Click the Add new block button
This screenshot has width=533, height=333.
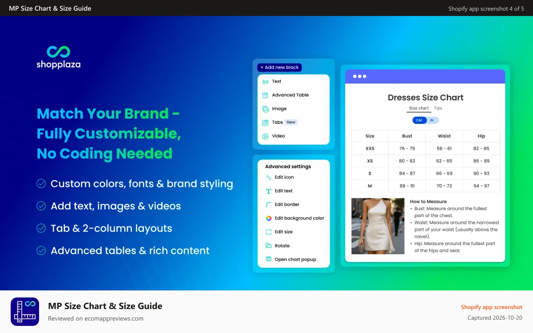click(x=279, y=67)
